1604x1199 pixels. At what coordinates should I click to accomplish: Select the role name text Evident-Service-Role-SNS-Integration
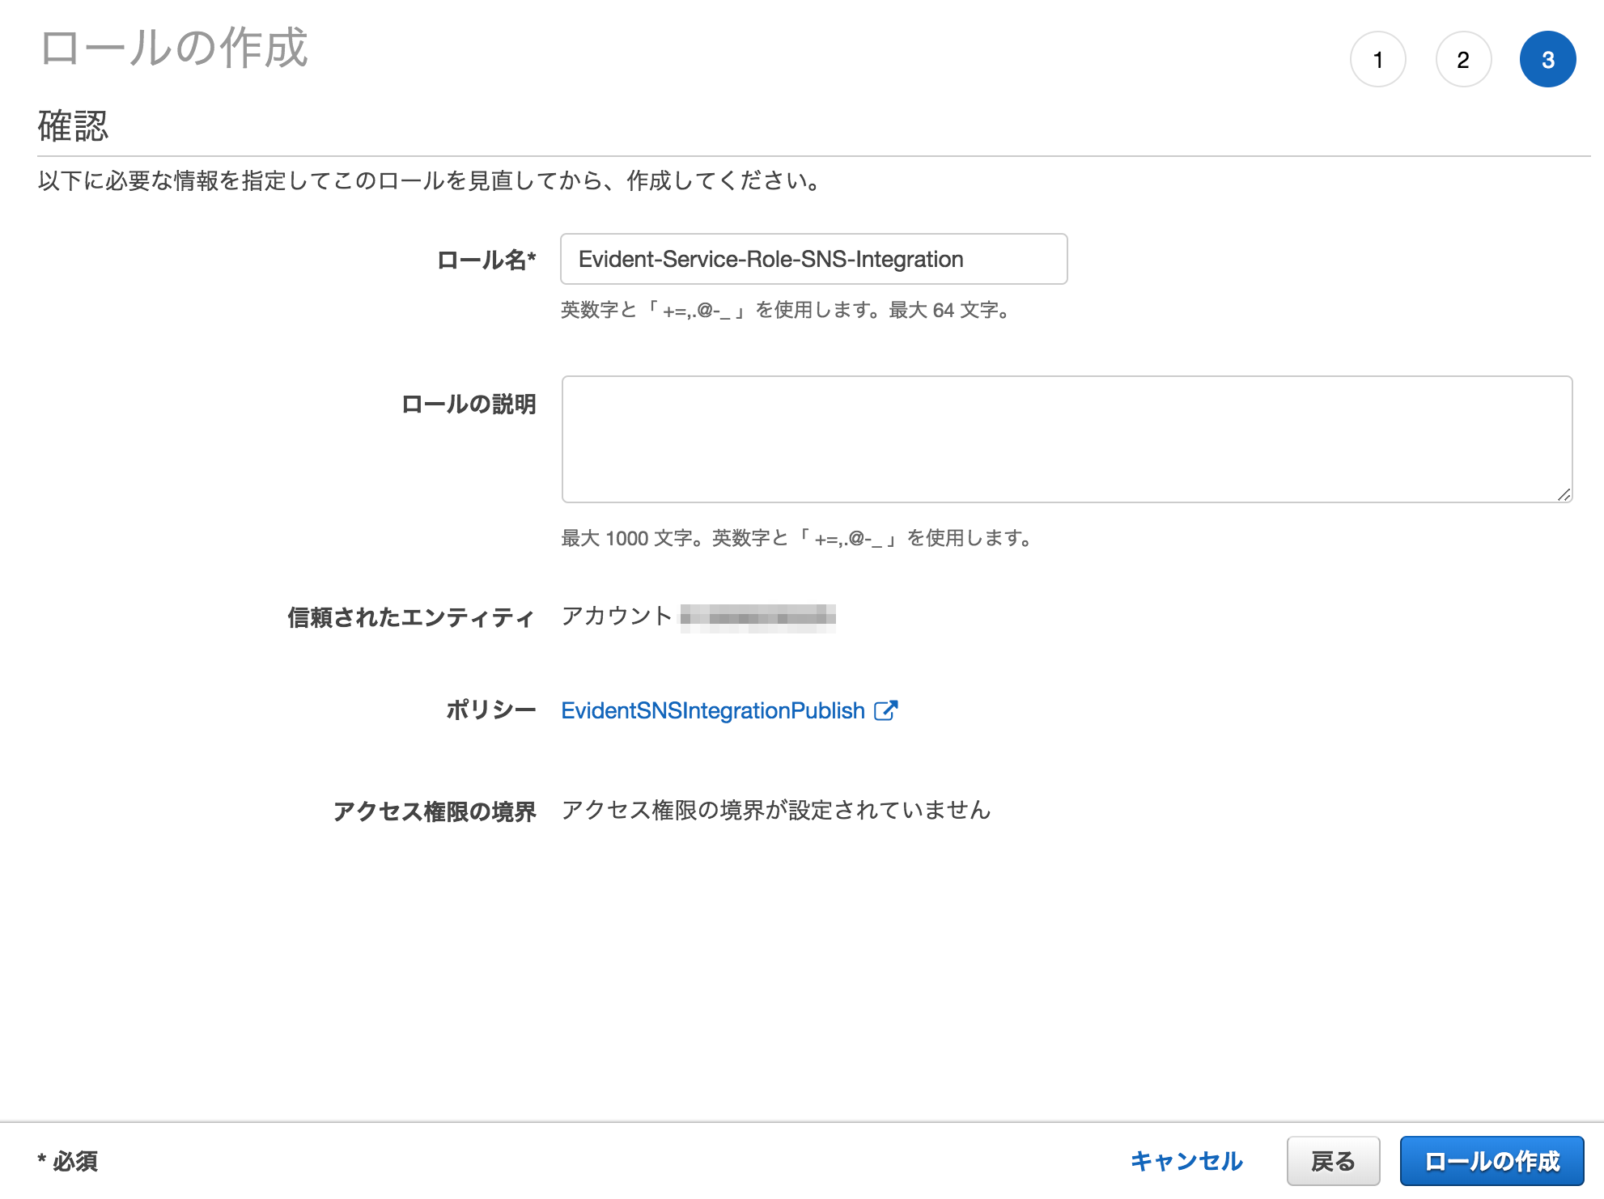pyautogui.click(x=770, y=259)
